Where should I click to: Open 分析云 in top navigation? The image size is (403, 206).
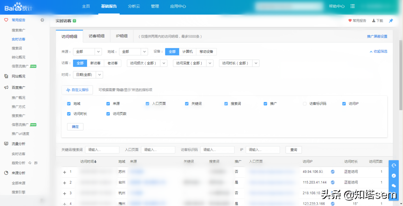pyautogui.click(x=134, y=6)
